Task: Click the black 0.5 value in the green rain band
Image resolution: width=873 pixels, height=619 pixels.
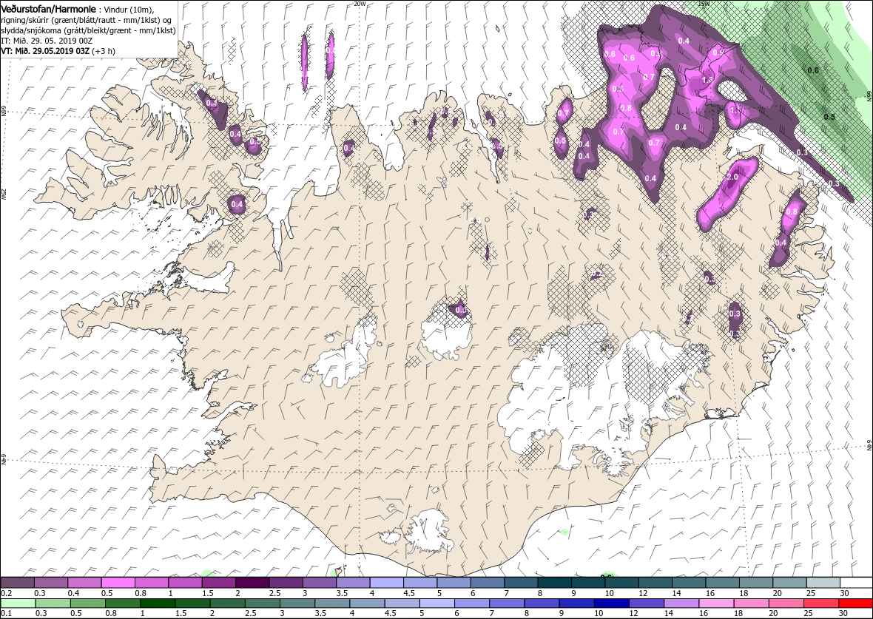Action: (x=829, y=117)
